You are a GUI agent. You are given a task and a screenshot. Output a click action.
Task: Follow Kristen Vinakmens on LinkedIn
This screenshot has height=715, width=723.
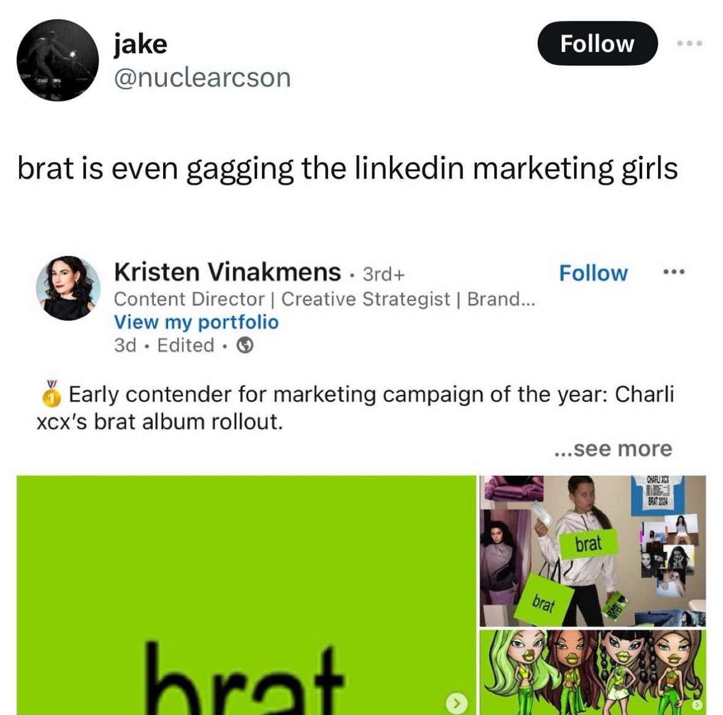[593, 272]
